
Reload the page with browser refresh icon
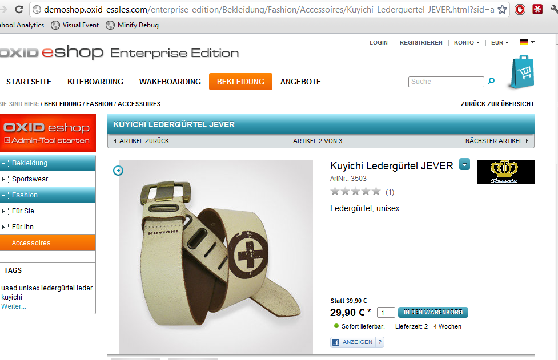19,9
